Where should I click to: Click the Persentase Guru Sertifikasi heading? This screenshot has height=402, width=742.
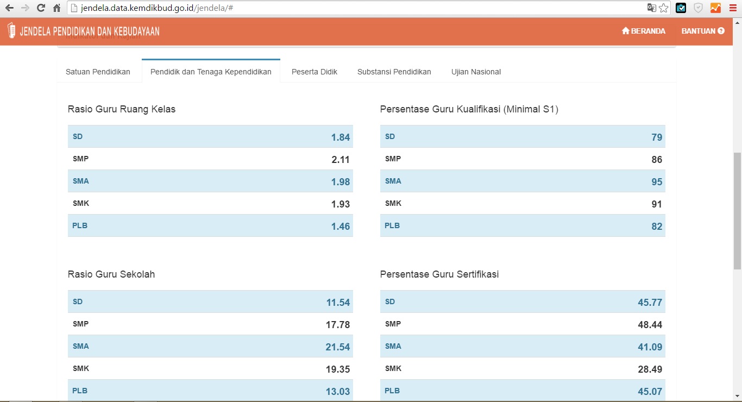point(439,274)
